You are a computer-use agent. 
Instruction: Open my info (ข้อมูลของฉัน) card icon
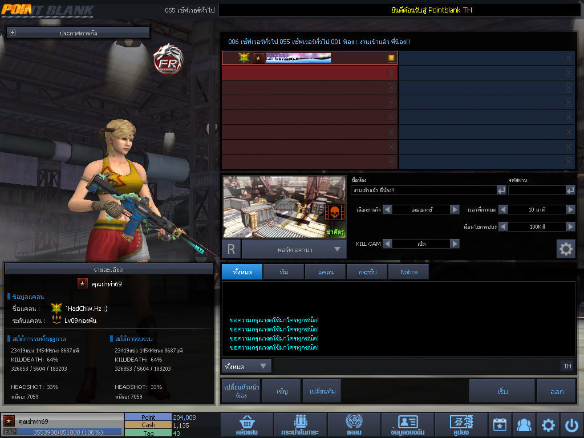(407, 424)
